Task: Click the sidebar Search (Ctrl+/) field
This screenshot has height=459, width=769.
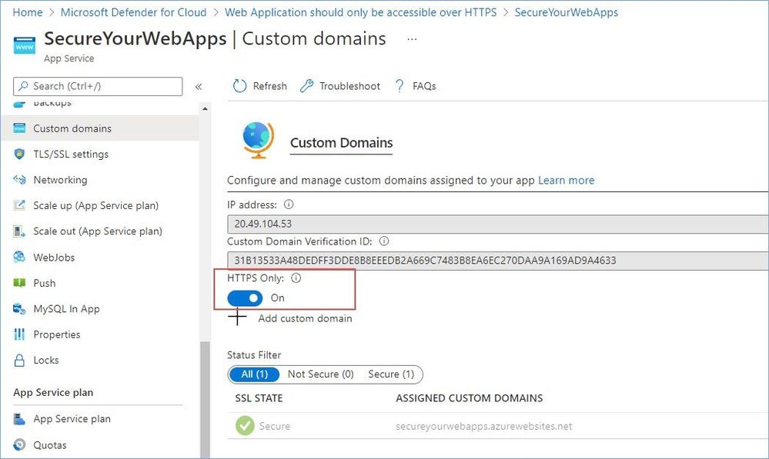Action: click(x=98, y=86)
